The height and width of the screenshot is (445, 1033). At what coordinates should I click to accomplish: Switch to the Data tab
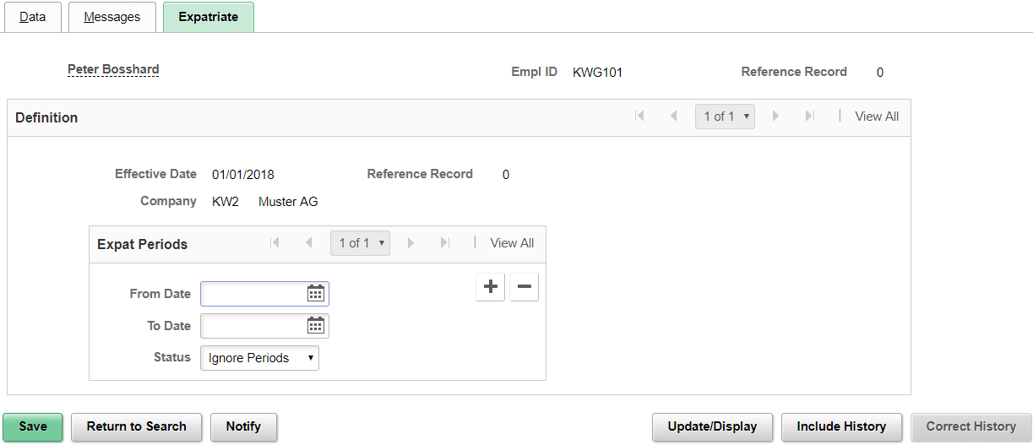pos(33,17)
